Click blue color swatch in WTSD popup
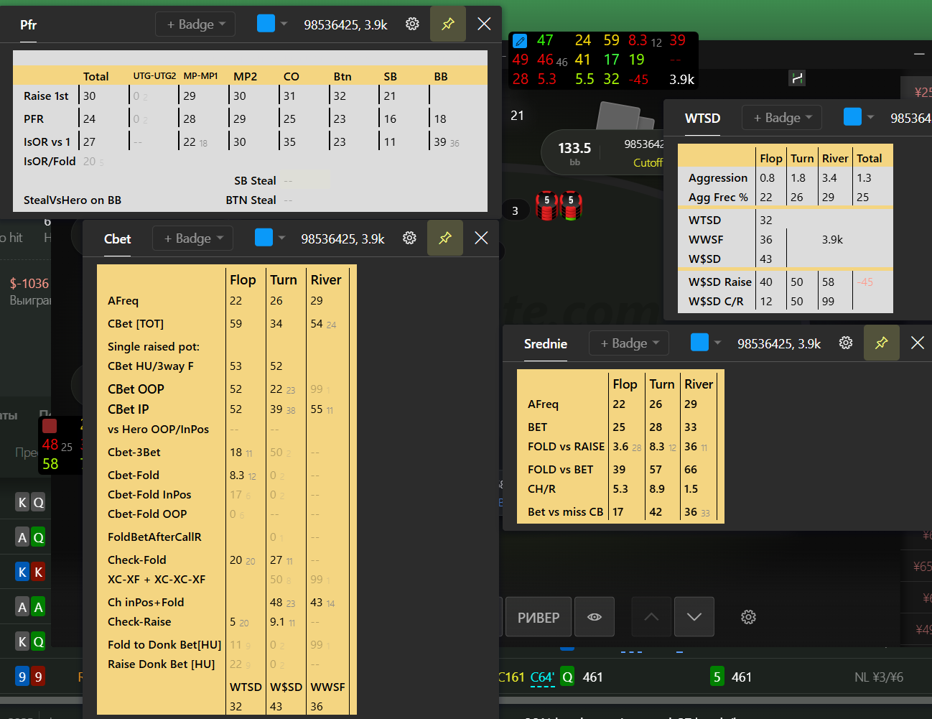Image resolution: width=932 pixels, height=719 pixels. pos(852,116)
